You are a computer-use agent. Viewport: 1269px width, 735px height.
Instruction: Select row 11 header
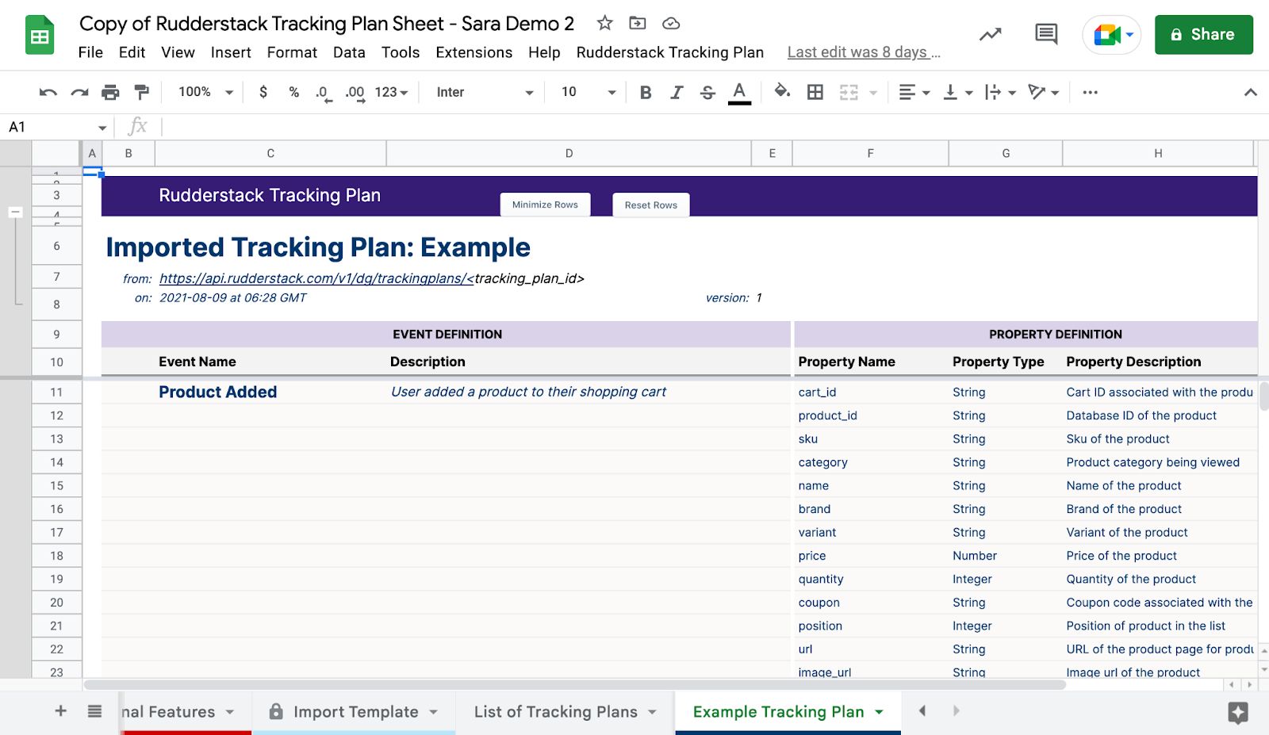coord(56,392)
